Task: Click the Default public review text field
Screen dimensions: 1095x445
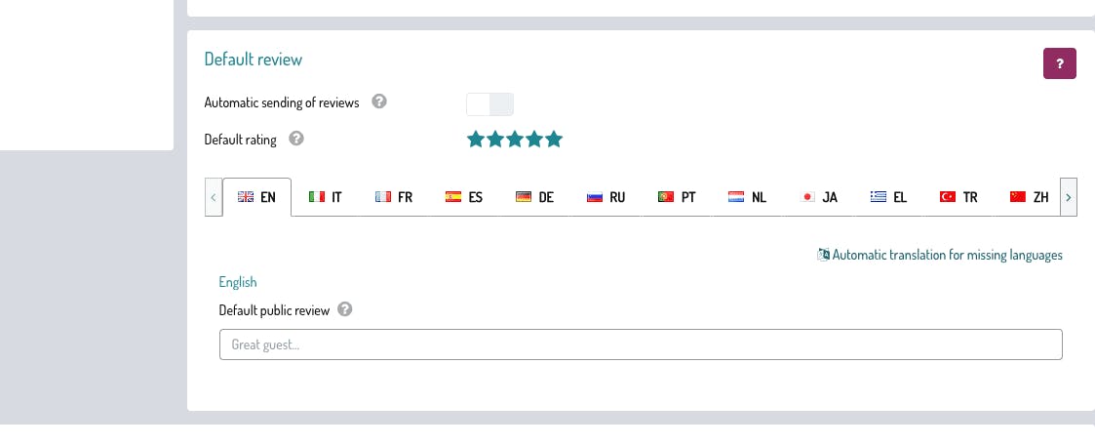Action: tap(640, 344)
